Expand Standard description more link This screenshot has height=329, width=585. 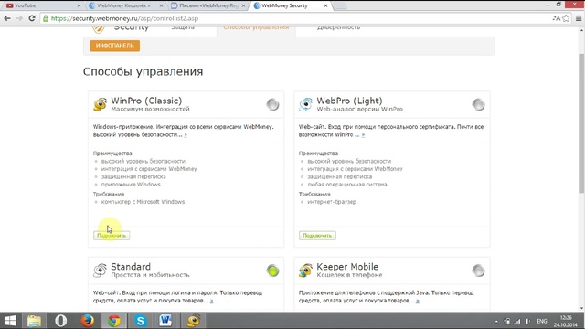[x=211, y=301]
